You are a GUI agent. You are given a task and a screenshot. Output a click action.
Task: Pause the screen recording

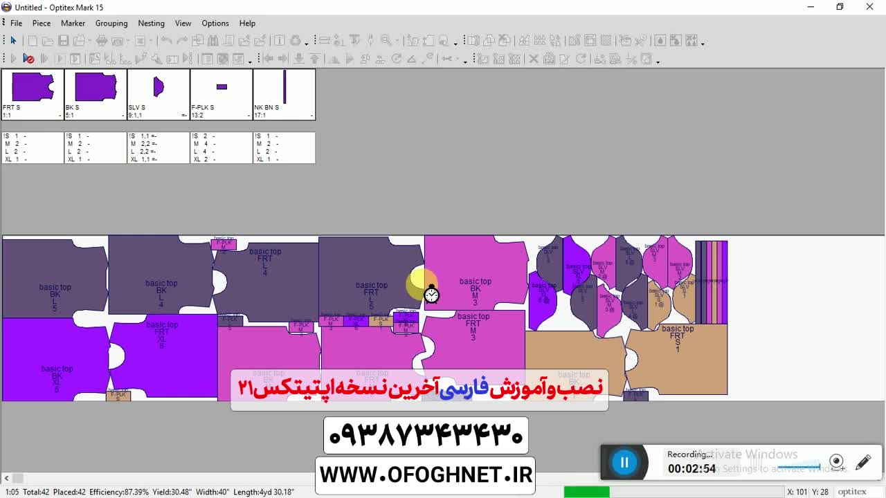pyautogui.click(x=624, y=463)
